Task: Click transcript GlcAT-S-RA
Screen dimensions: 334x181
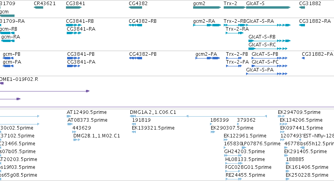Action: coord(268,25)
